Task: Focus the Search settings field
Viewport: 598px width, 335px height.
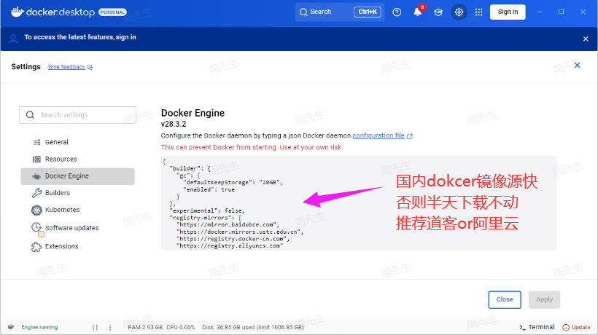Action: click(x=78, y=115)
